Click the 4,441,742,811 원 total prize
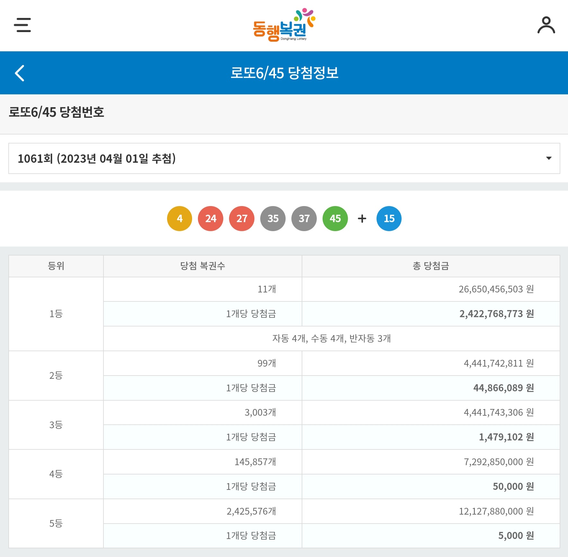 (431, 363)
